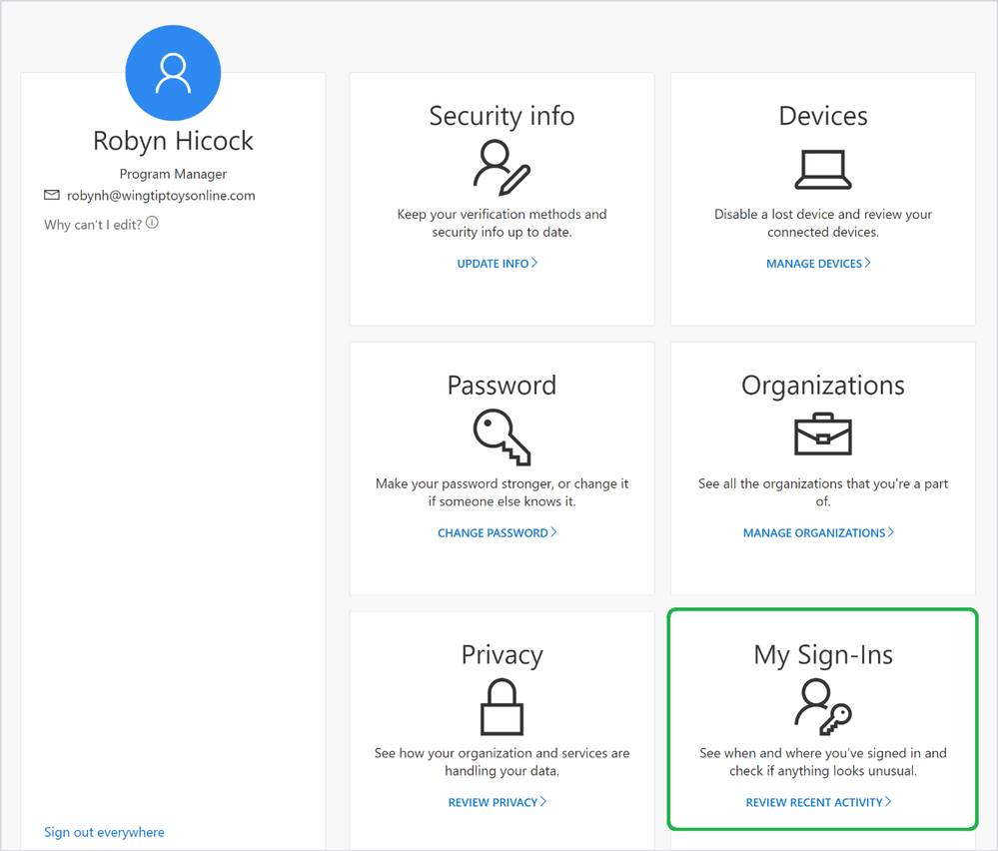Select the My Sign-Ins card heading
The image size is (998, 851).
click(x=822, y=655)
